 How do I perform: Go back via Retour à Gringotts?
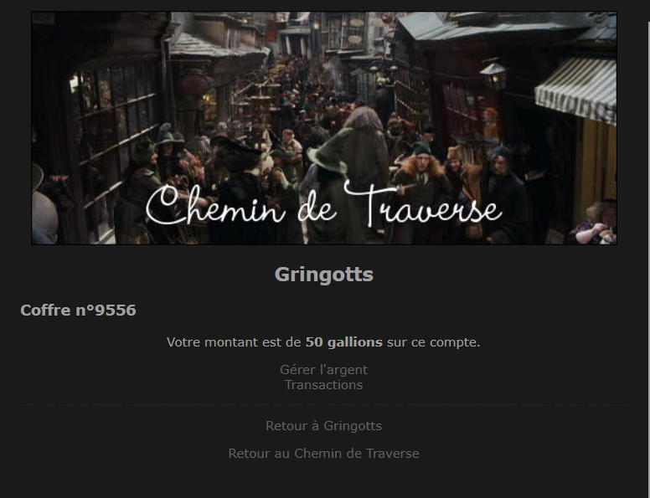(x=324, y=425)
